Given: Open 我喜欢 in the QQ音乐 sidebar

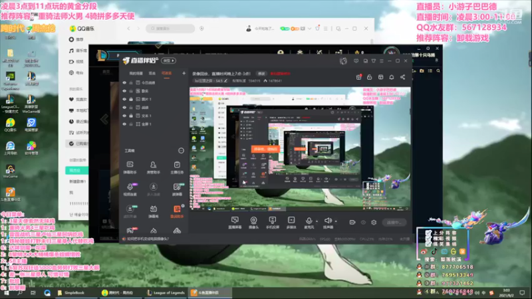Looking at the screenshot, I should (78, 99).
